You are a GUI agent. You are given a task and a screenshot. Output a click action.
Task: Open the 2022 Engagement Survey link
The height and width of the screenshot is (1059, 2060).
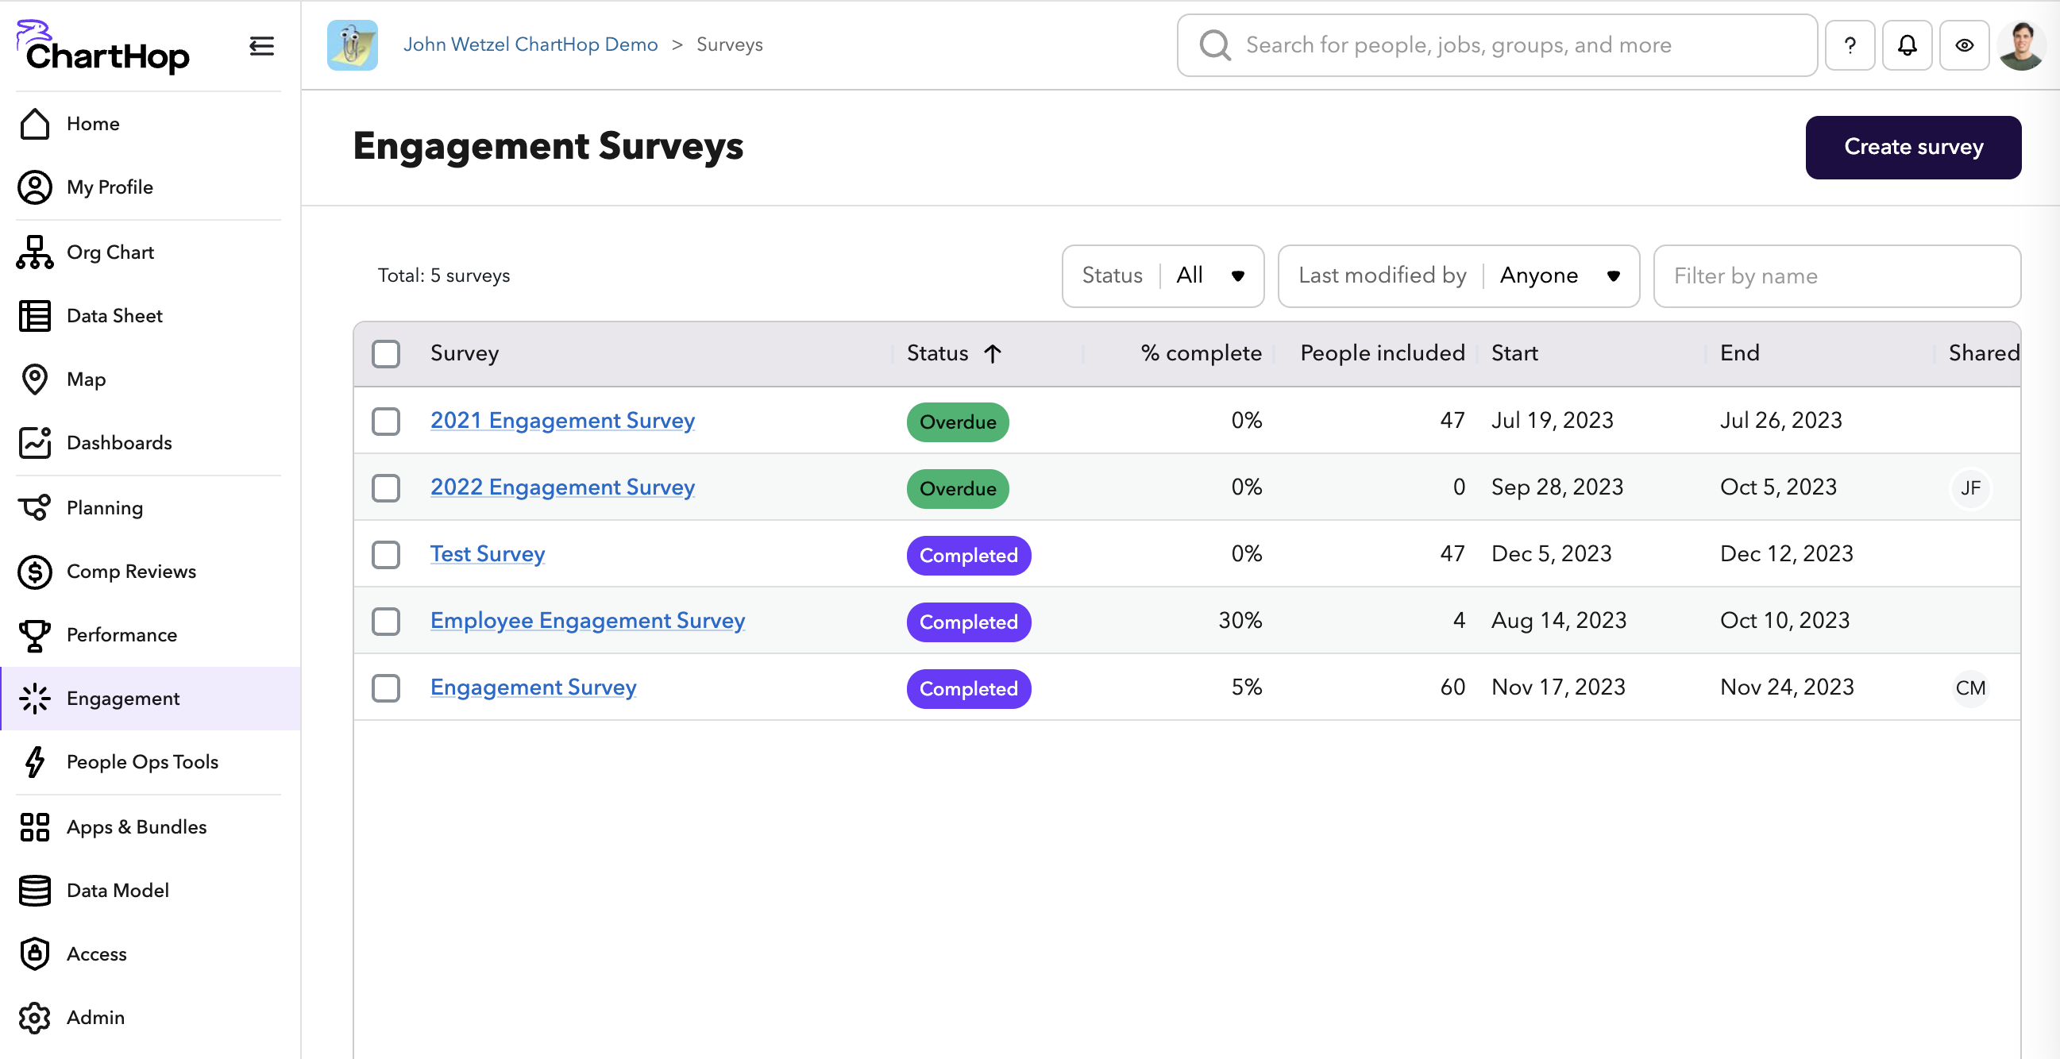[x=561, y=487]
